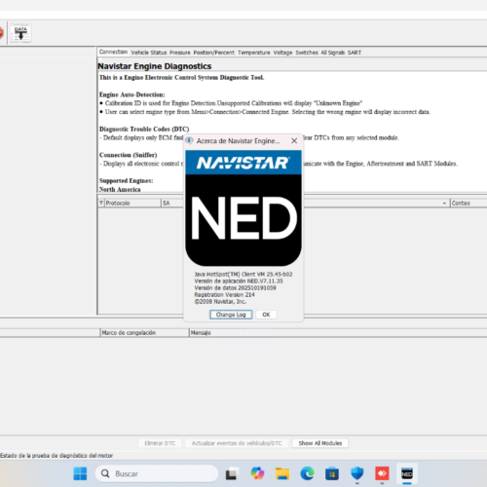
Task: Click the Show All Modules button
Action: (320, 443)
